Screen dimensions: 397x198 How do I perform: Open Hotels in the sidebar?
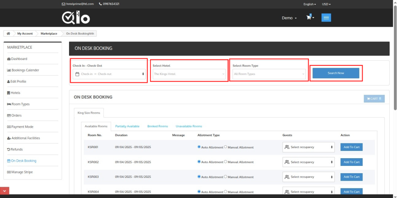point(14,93)
